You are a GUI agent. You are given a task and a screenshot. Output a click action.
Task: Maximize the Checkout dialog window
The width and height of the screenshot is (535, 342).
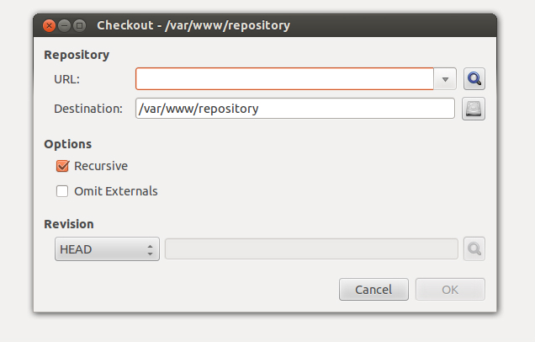[80, 25]
